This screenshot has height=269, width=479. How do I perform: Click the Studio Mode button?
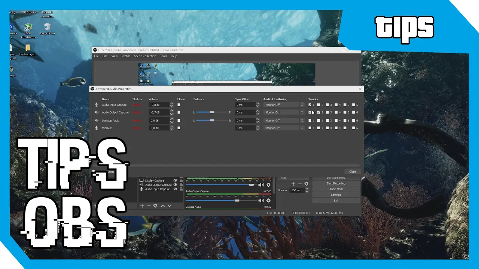[x=336, y=189]
